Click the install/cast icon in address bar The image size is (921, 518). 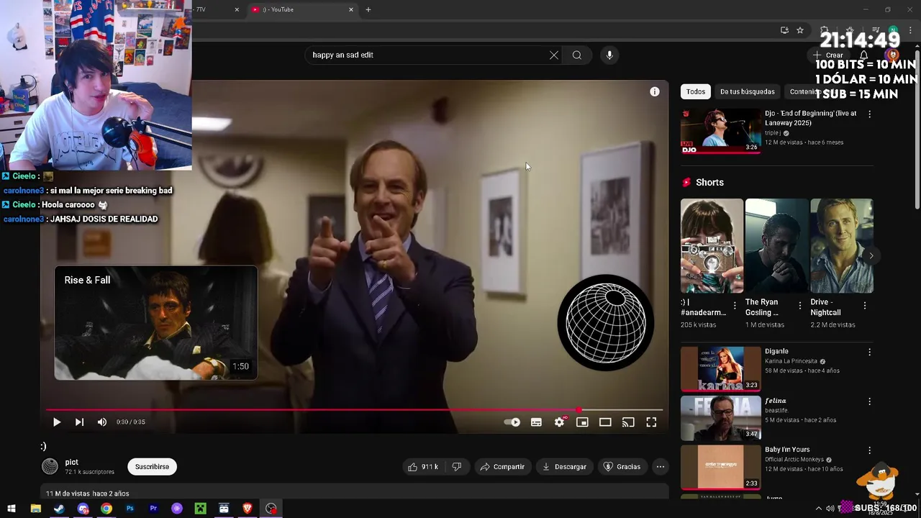click(784, 30)
